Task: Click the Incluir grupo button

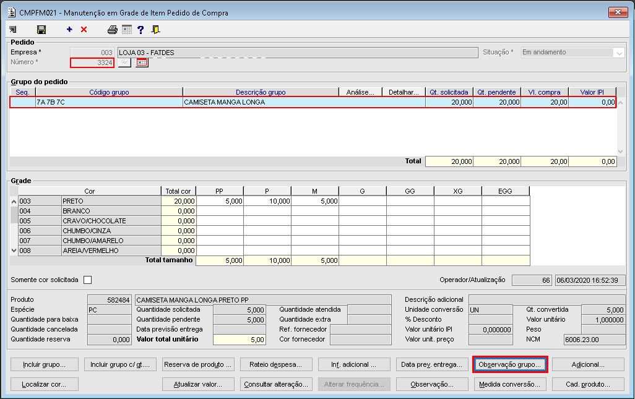Action: [43, 364]
